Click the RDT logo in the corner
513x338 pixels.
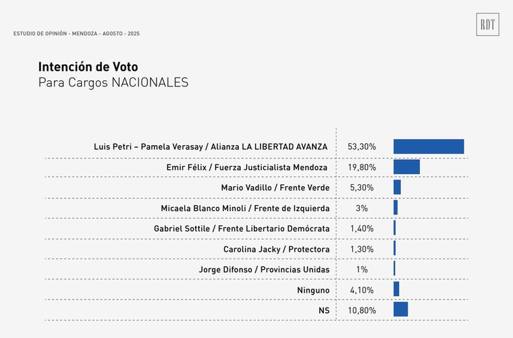(487, 25)
